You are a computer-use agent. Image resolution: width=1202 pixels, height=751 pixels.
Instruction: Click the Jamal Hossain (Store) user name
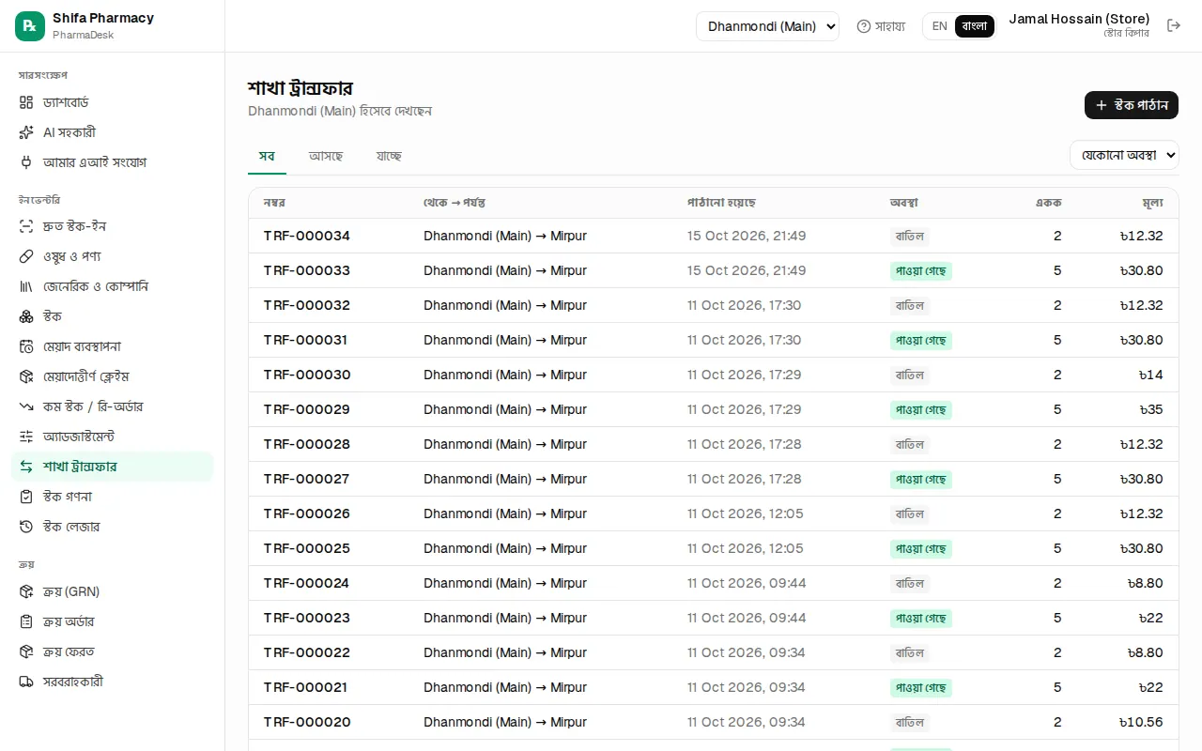1079,19
